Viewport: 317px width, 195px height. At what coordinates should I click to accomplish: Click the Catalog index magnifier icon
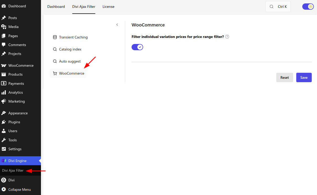[55, 49]
